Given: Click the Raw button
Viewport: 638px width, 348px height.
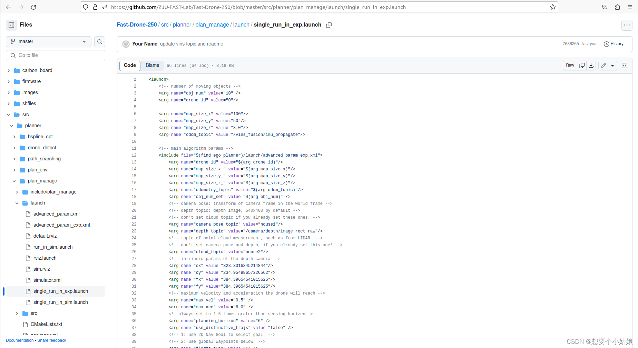Looking at the screenshot, I should point(570,66).
